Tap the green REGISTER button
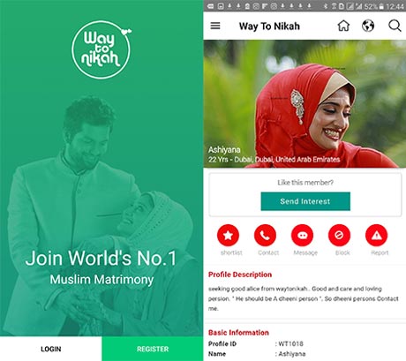Viewport: 406px width, 361px height. [x=153, y=349]
